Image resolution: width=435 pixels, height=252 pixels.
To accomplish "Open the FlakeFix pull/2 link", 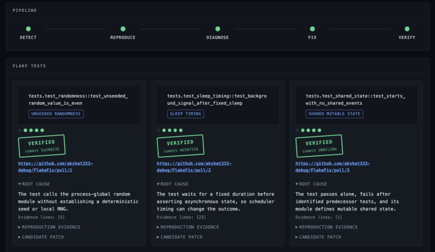I will coord(194,167).
